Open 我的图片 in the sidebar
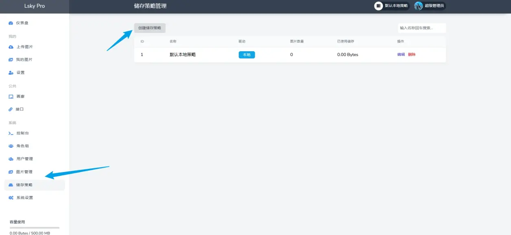 click(x=35, y=60)
